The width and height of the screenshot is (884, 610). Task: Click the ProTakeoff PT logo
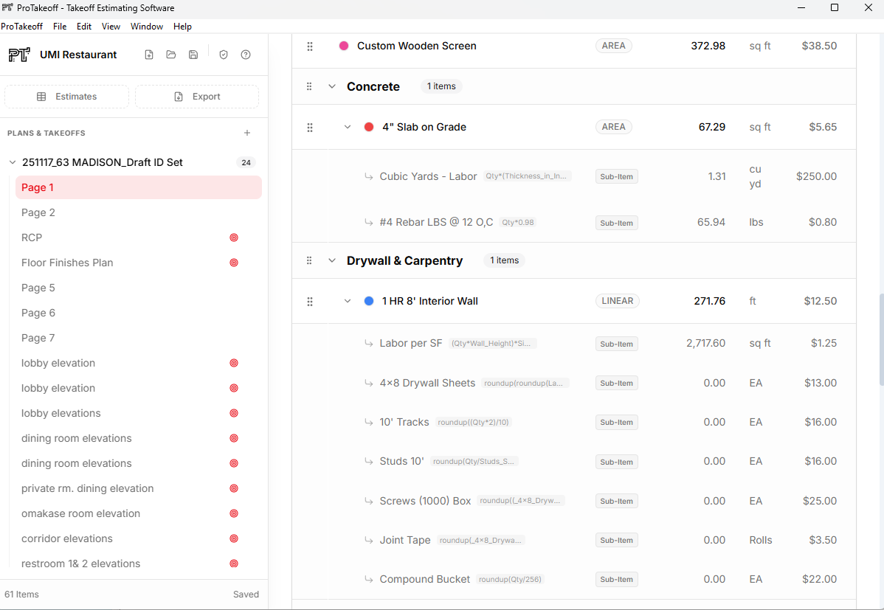(19, 55)
